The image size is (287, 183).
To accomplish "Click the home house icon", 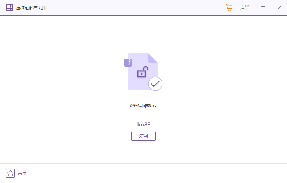I will point(10,173).
